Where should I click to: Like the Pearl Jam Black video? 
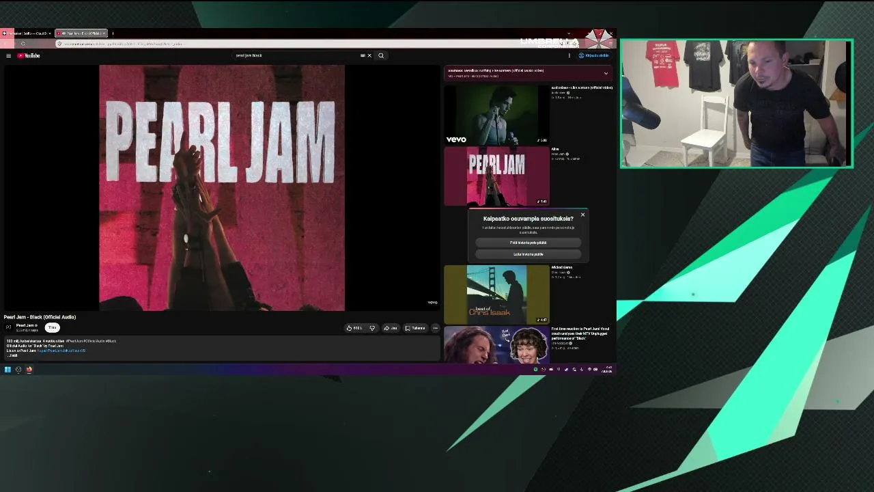coord(354,328)
